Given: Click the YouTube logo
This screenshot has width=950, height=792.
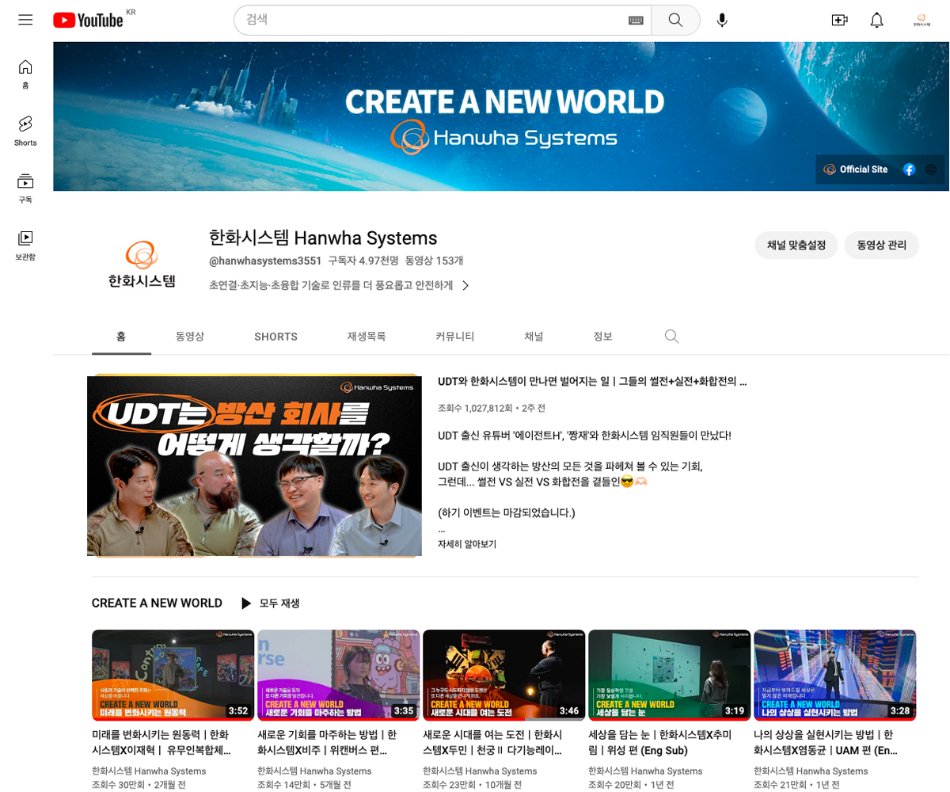Looking at the screenshot, I should [88, 20].
